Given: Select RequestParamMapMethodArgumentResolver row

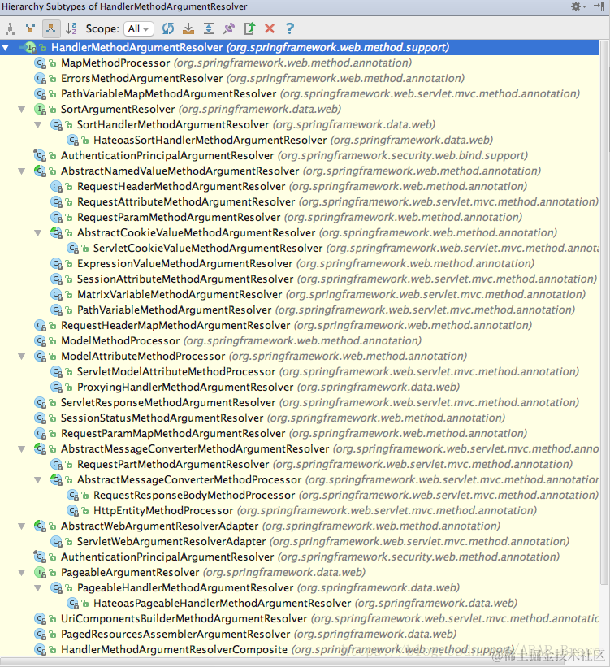Looking at the screenshot, I should (x=300, y=434).
